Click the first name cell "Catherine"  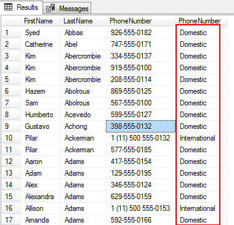40,44
